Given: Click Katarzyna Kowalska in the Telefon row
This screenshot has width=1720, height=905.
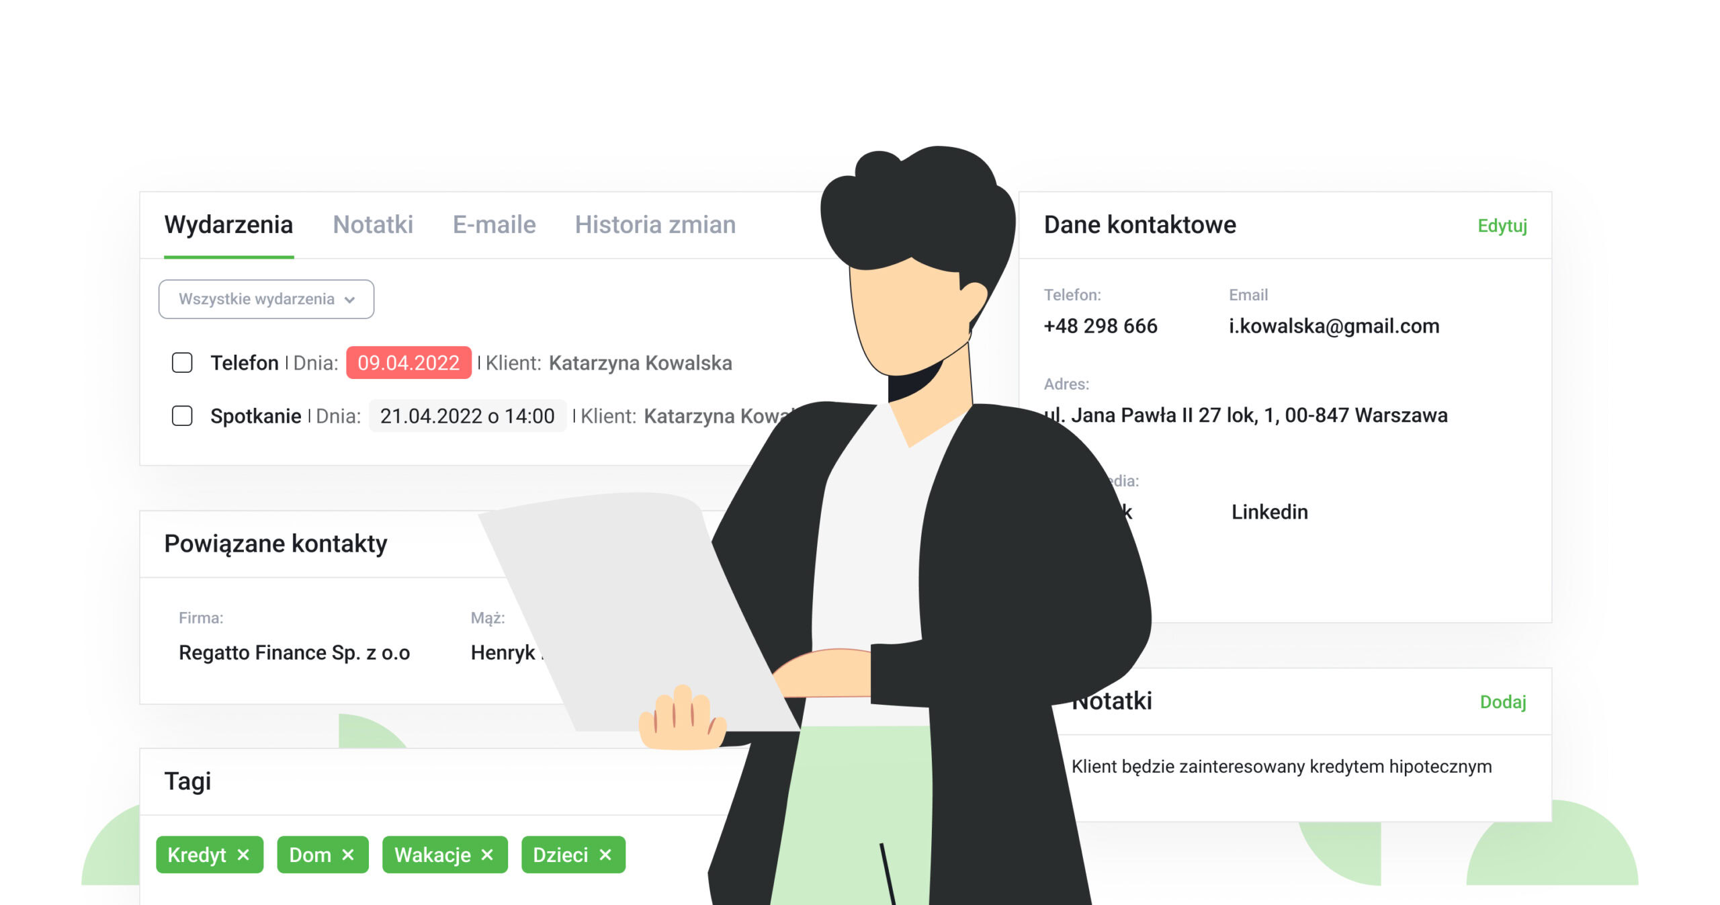Looking at the screenshot, I should click(640, 363).
